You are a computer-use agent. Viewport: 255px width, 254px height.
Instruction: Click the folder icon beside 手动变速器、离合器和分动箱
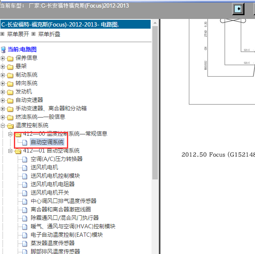(10, 109)
